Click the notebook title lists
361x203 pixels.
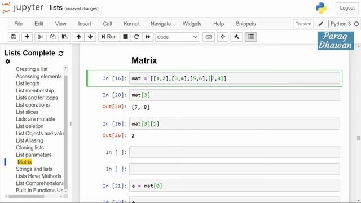coord(56,7)
